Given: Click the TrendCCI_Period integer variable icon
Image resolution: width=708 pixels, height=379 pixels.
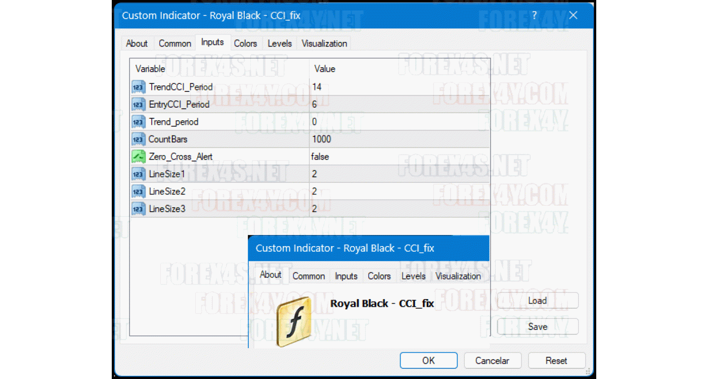Looking at the screenshot, I should pos(138,87).
